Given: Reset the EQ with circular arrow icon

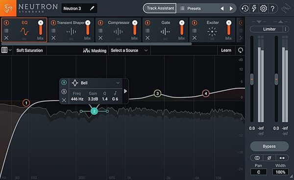Looking at the screenshot, I should [241, 51].
